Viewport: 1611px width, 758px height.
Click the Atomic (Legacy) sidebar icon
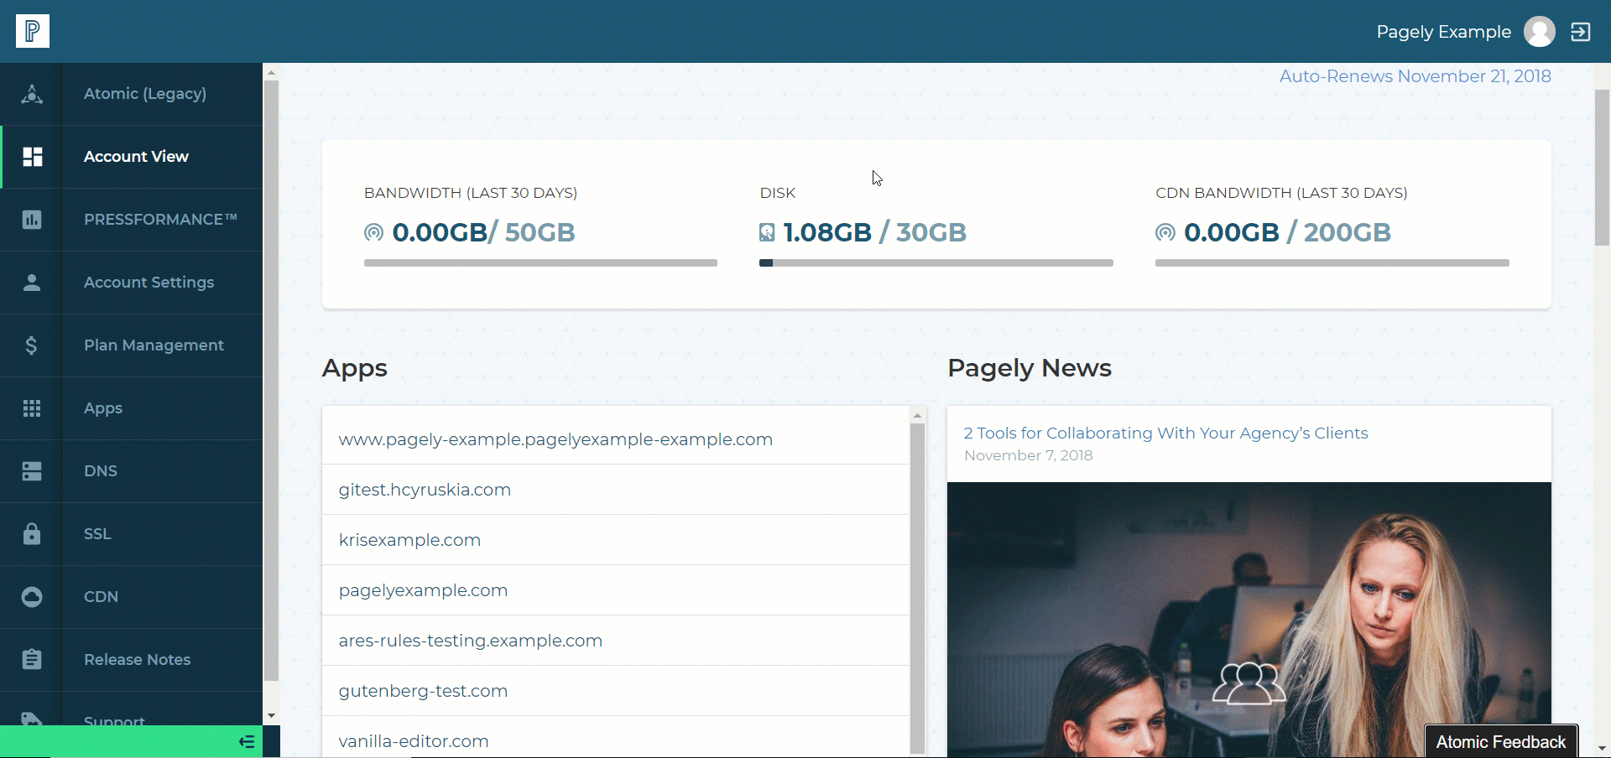coord(32,94)
